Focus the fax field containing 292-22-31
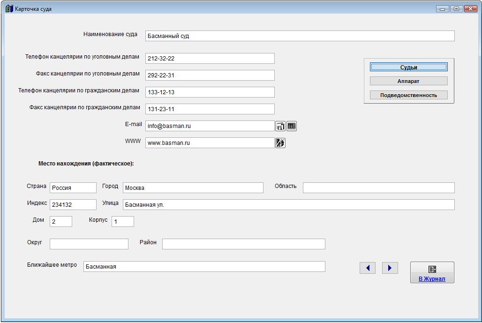482x323 pixels. coord(210,75)
